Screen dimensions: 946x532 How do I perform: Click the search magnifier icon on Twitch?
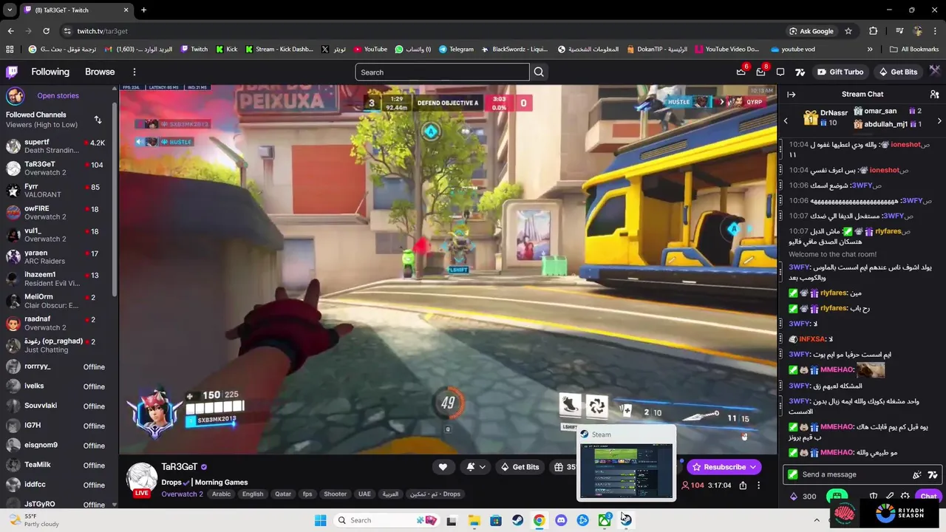click(x=539, y=72)
